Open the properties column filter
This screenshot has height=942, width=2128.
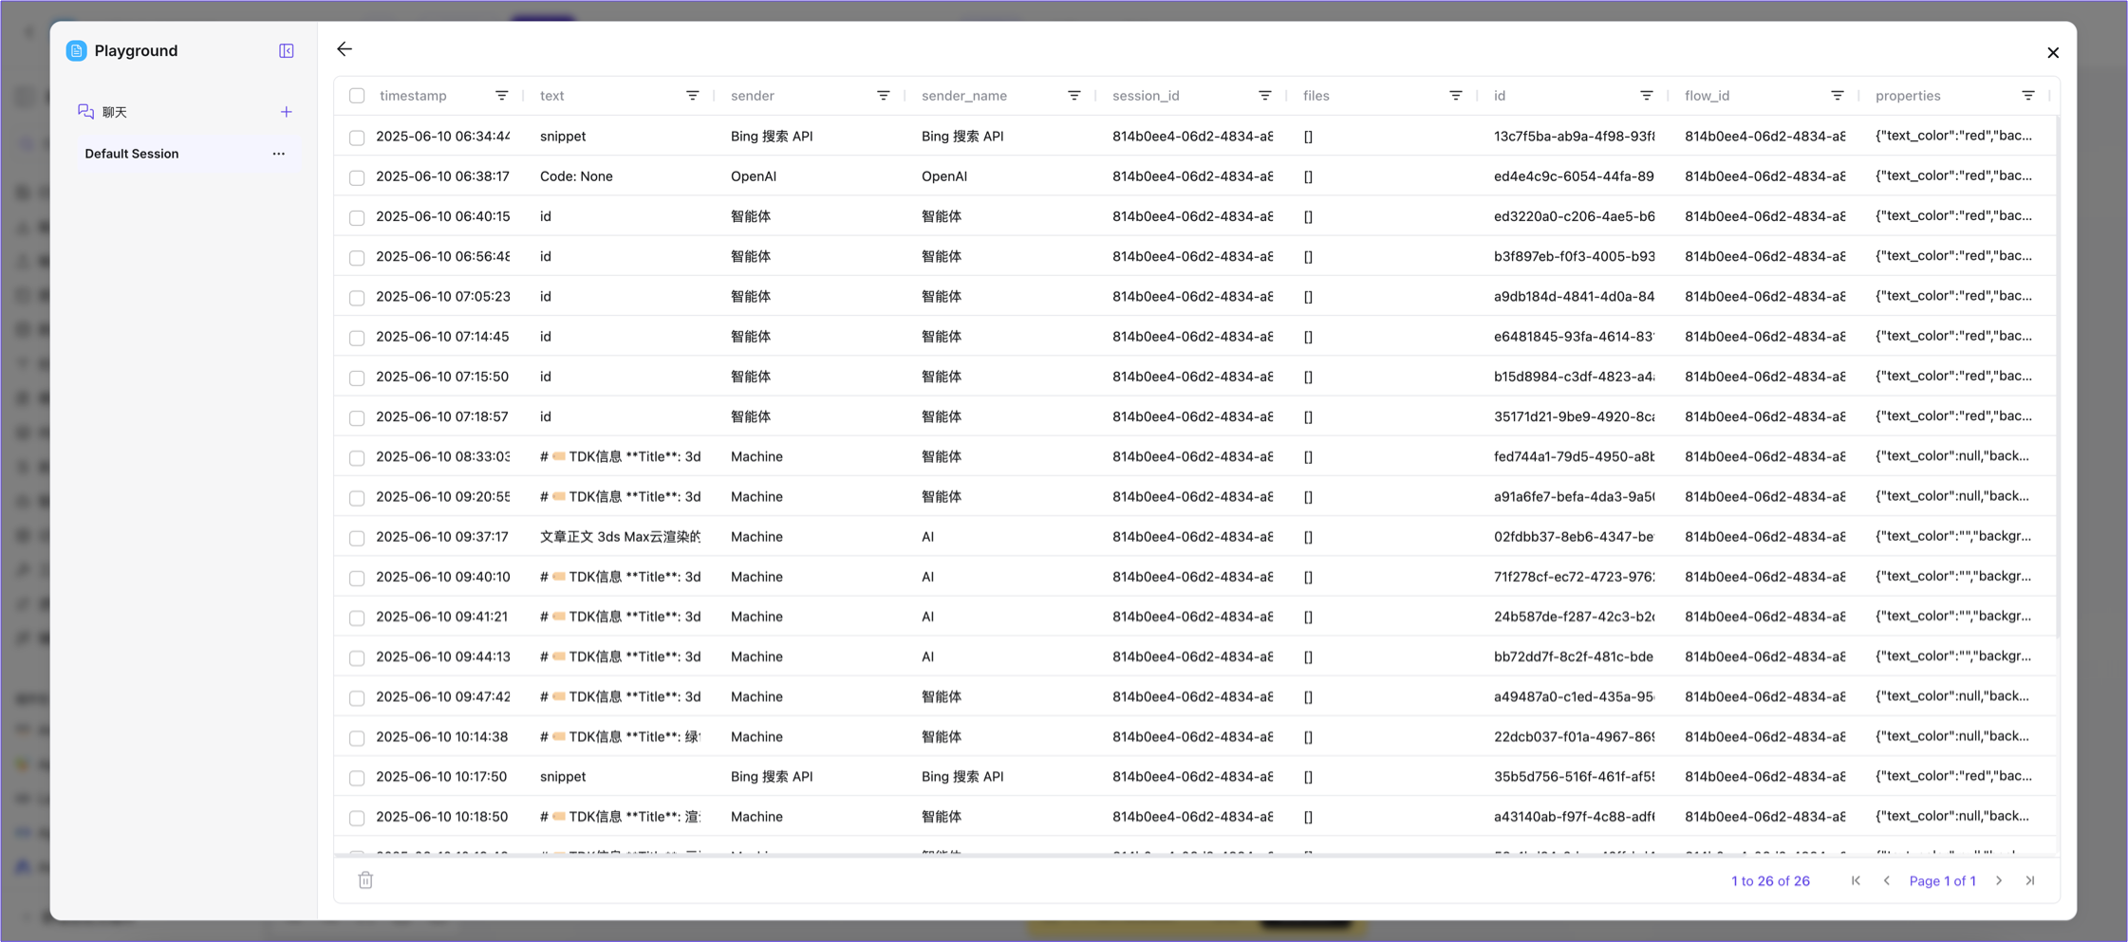click(2027, 96)
